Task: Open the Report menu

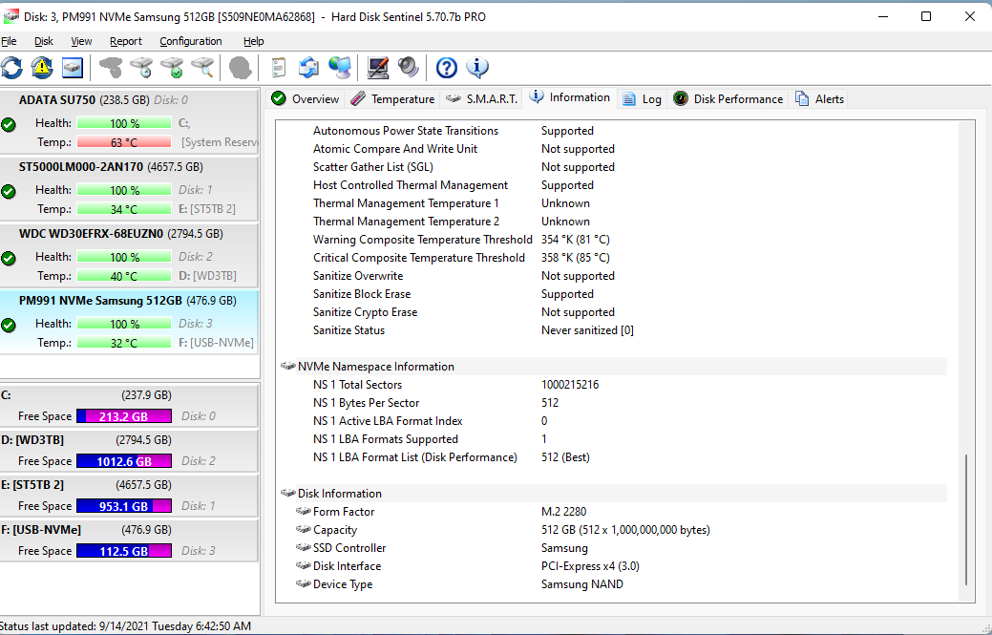Action: 126,41
